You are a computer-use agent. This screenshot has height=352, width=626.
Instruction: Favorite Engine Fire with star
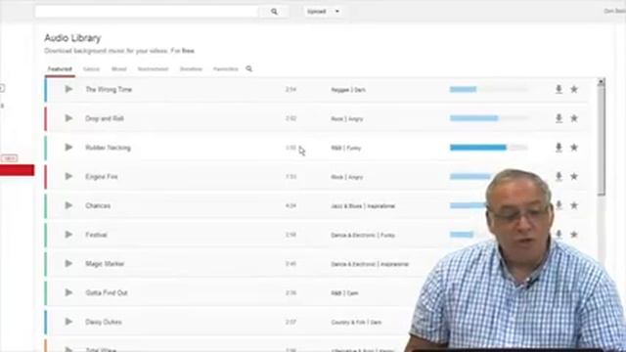click(574, 176)
